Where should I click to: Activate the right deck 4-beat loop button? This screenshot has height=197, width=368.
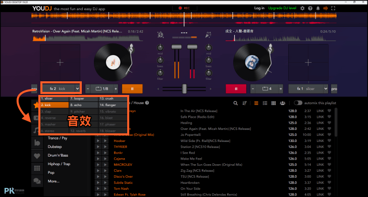click(x=267, y=89)
